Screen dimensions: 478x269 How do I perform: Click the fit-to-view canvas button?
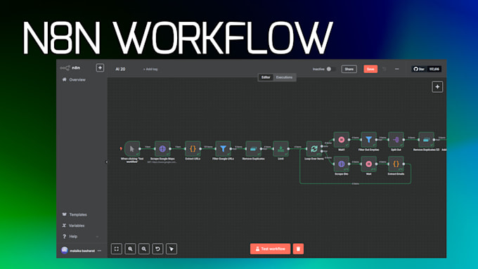click(x=117, y=249)
